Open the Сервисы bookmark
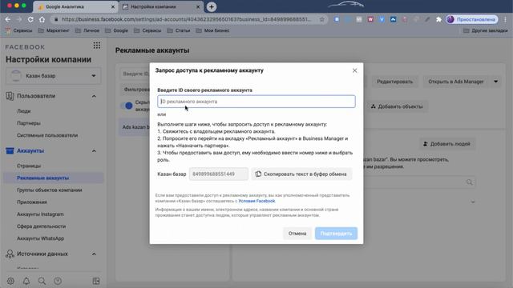 (x=18, y=30)
